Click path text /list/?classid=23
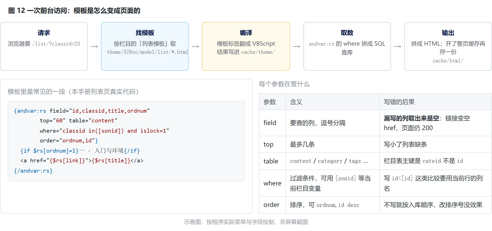Viewport: 492px width, 231px height. pos(56,44)
